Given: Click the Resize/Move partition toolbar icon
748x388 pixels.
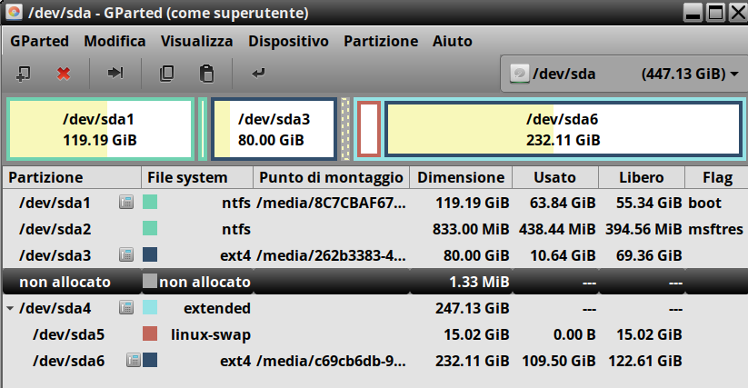Looking at the screenshot, I should click(115, 73).
